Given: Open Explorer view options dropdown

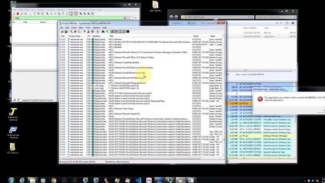Looking at the screenshot, I should pos(281,23).
